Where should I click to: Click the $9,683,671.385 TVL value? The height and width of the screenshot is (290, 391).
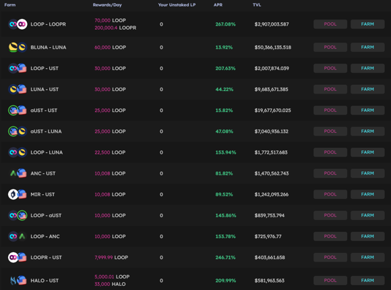click(x=271, y=89)
